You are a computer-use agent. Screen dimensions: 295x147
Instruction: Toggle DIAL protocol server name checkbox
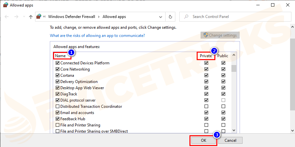58,100
